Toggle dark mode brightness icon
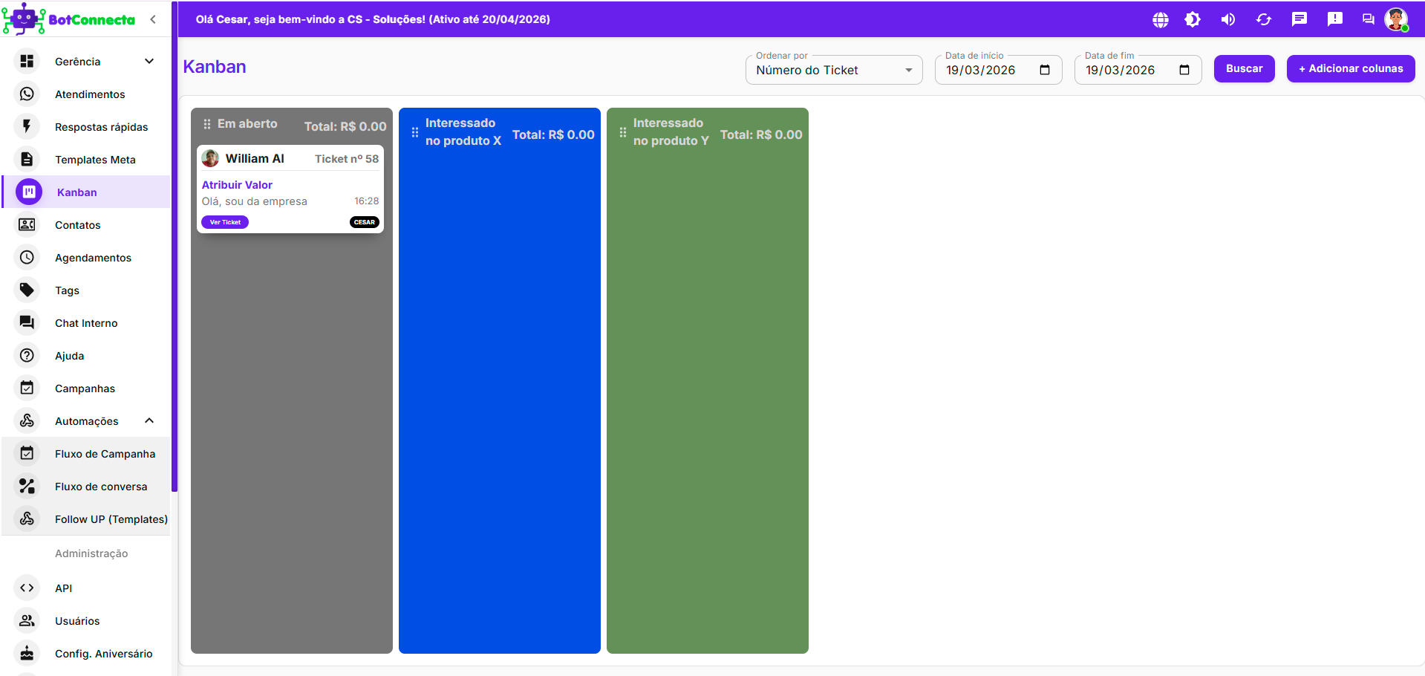 (x=1193, y=20)
